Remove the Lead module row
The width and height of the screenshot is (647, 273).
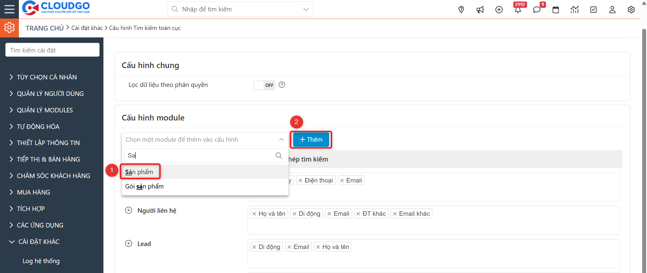129,244
